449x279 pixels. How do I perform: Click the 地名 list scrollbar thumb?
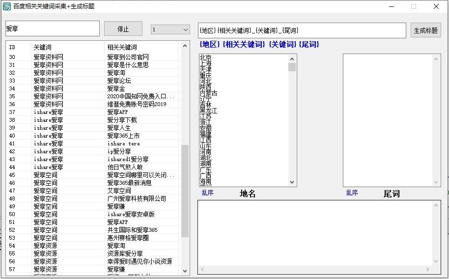point(292,67)
